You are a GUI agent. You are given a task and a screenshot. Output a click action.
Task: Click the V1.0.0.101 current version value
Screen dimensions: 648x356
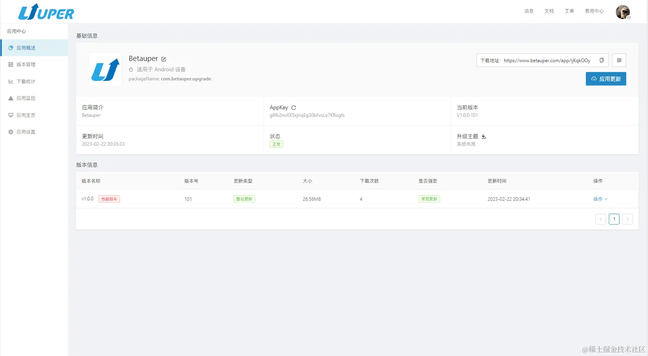pos(467,115)
